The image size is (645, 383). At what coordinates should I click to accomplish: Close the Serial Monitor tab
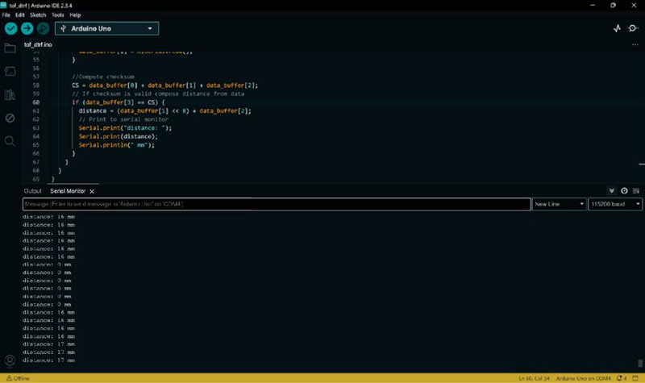pos(92,191)
